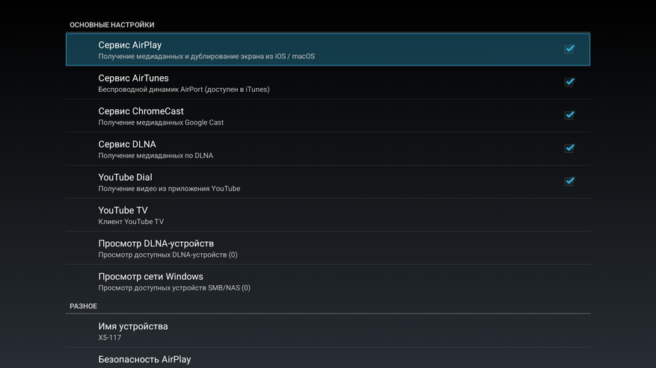The height and width of the screenshot is (368, 656).
Task: Click the 'Беспроводной динамик AirPort' description
Action: pos(184,90)
